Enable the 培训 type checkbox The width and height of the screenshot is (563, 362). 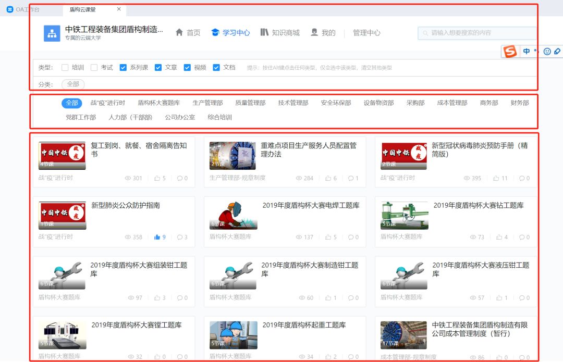click(65, 67)
